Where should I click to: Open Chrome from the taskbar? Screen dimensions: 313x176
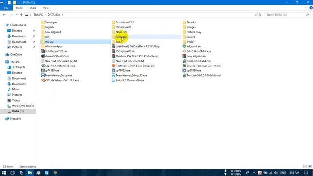pos(55,173)
